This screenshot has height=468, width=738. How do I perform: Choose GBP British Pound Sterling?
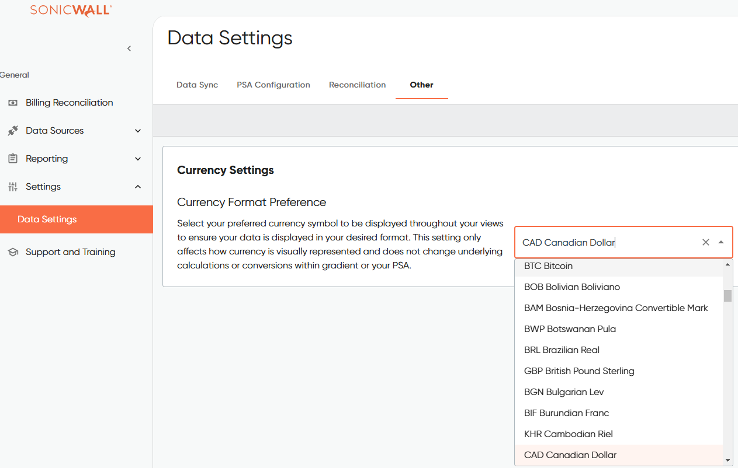pos(619,371)
